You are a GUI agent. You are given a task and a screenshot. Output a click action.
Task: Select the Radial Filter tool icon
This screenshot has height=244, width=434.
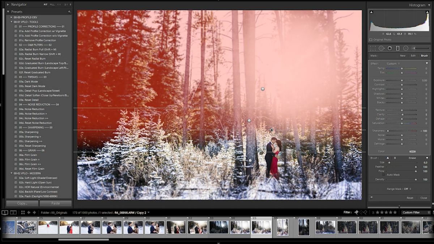coord(406,48)
